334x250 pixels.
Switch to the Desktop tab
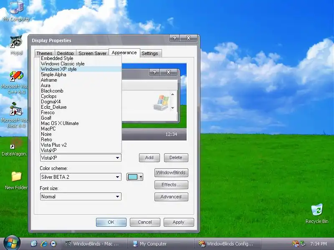coord(66,53)
